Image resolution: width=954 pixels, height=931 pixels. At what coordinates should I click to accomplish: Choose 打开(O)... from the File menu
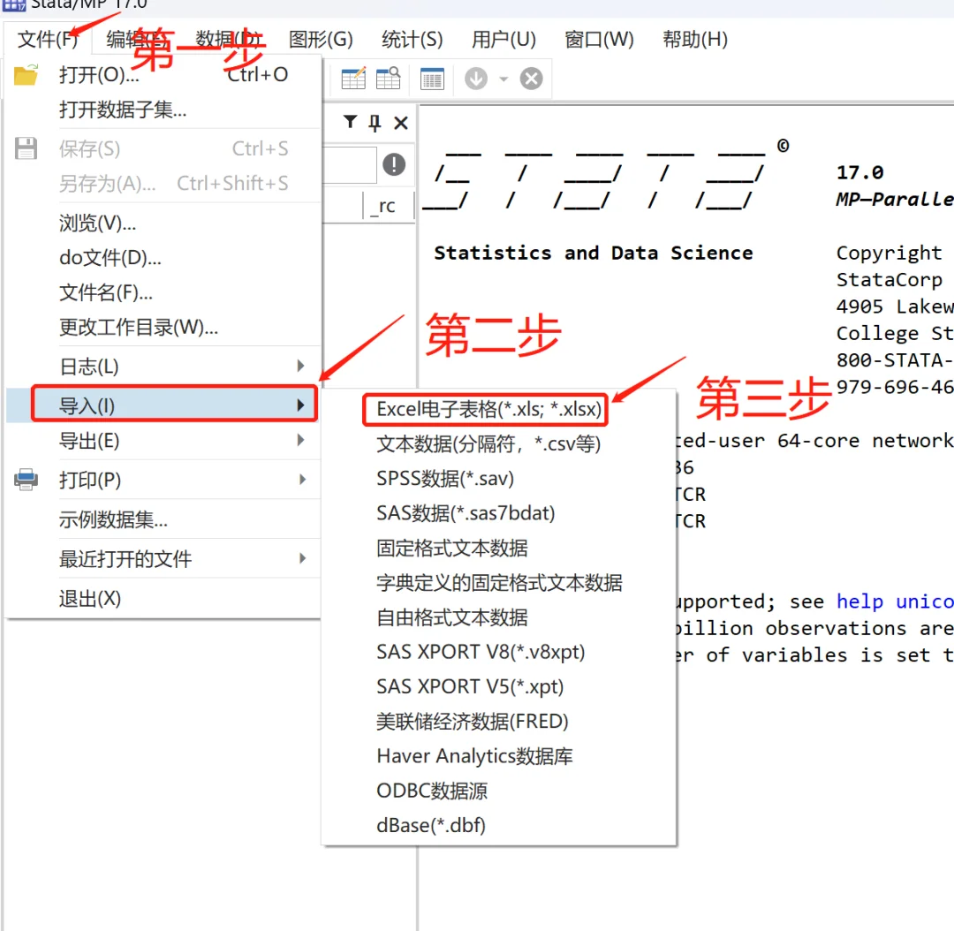(x=163, y=75)
